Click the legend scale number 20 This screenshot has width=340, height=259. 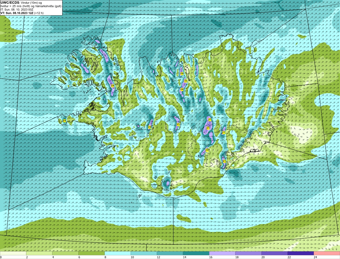(x=263, y=257)
